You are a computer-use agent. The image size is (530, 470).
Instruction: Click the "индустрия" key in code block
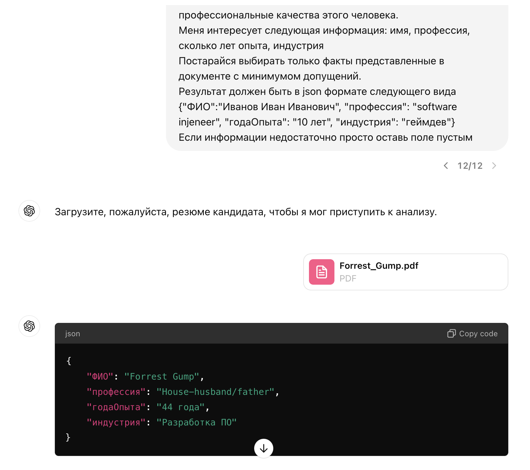click(x=116, y=422)
